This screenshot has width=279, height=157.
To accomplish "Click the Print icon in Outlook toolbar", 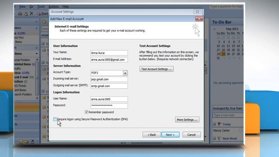I will 20,14.
